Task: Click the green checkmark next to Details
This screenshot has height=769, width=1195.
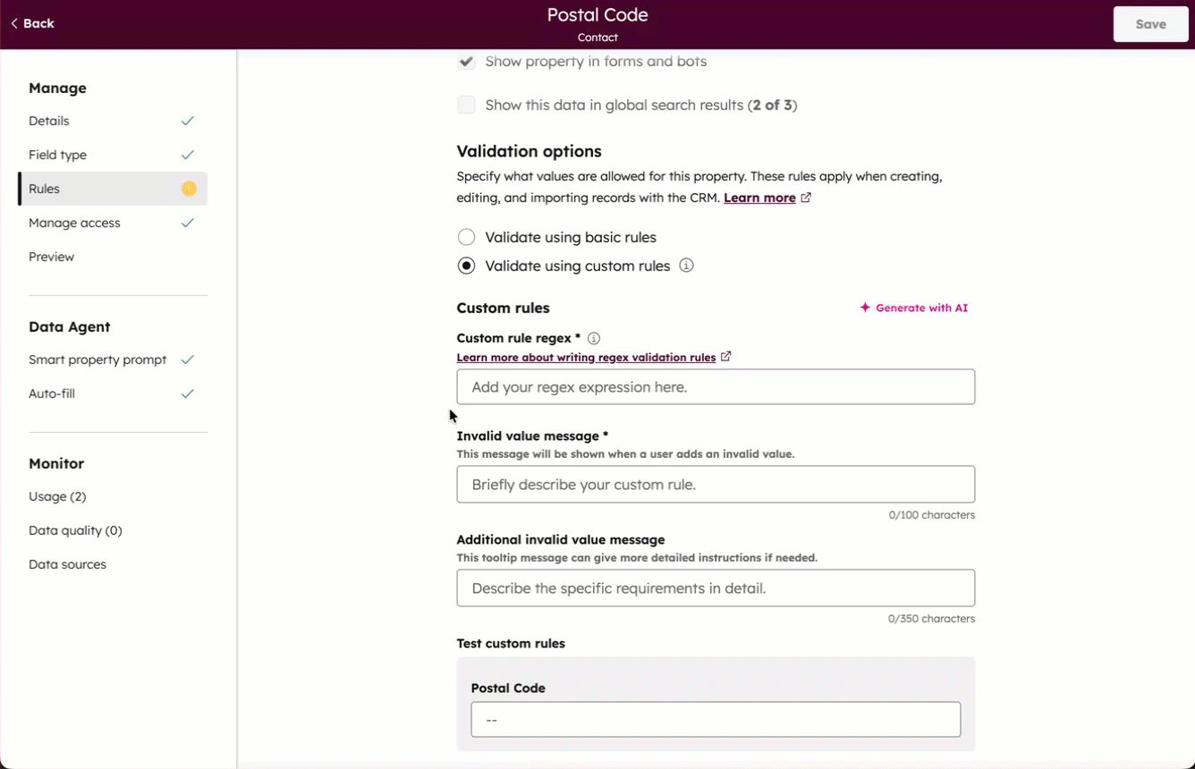Action: coord(187,120)
